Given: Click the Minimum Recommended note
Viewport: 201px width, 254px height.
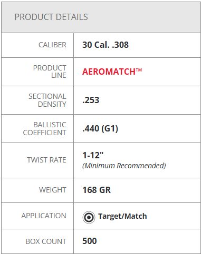Looking at the screenshot, I should click(x=124, y=166).
